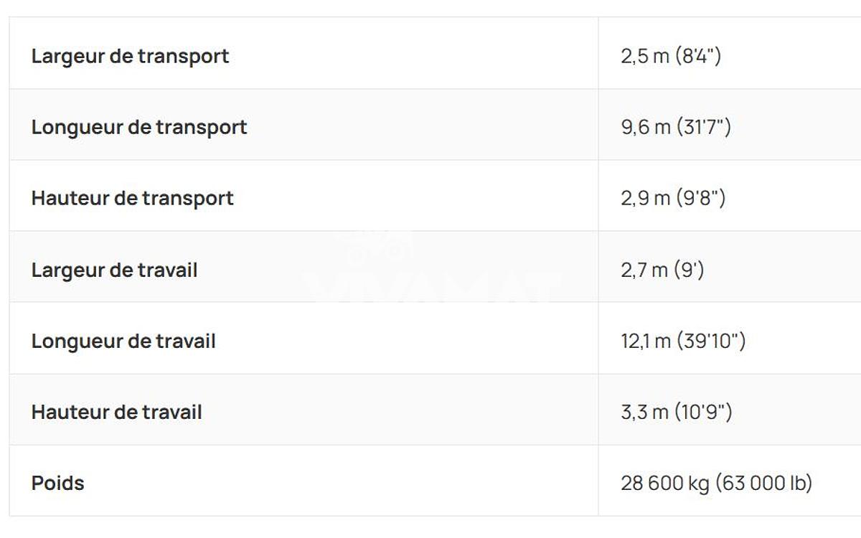Click the (31'7") imperial length
861x538 pixels.
coord(703,127)
